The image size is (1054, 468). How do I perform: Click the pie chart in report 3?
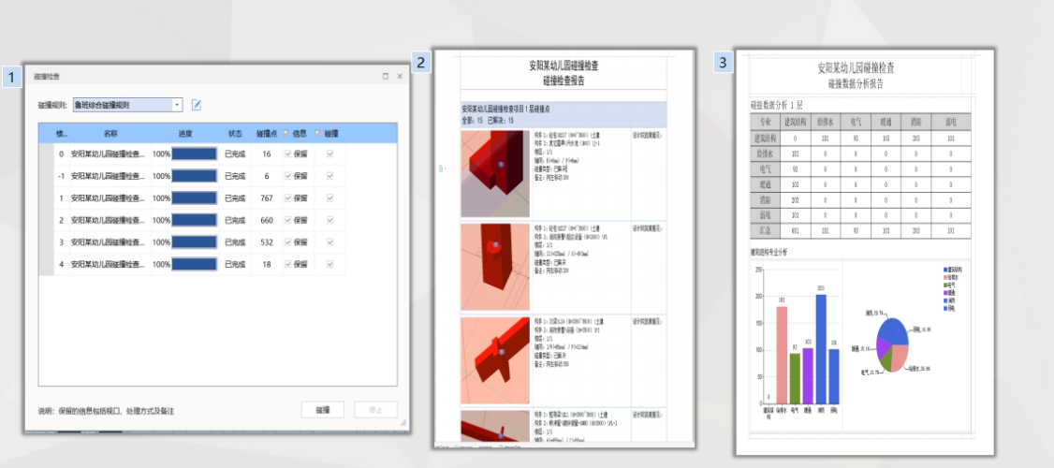[893, 345]
